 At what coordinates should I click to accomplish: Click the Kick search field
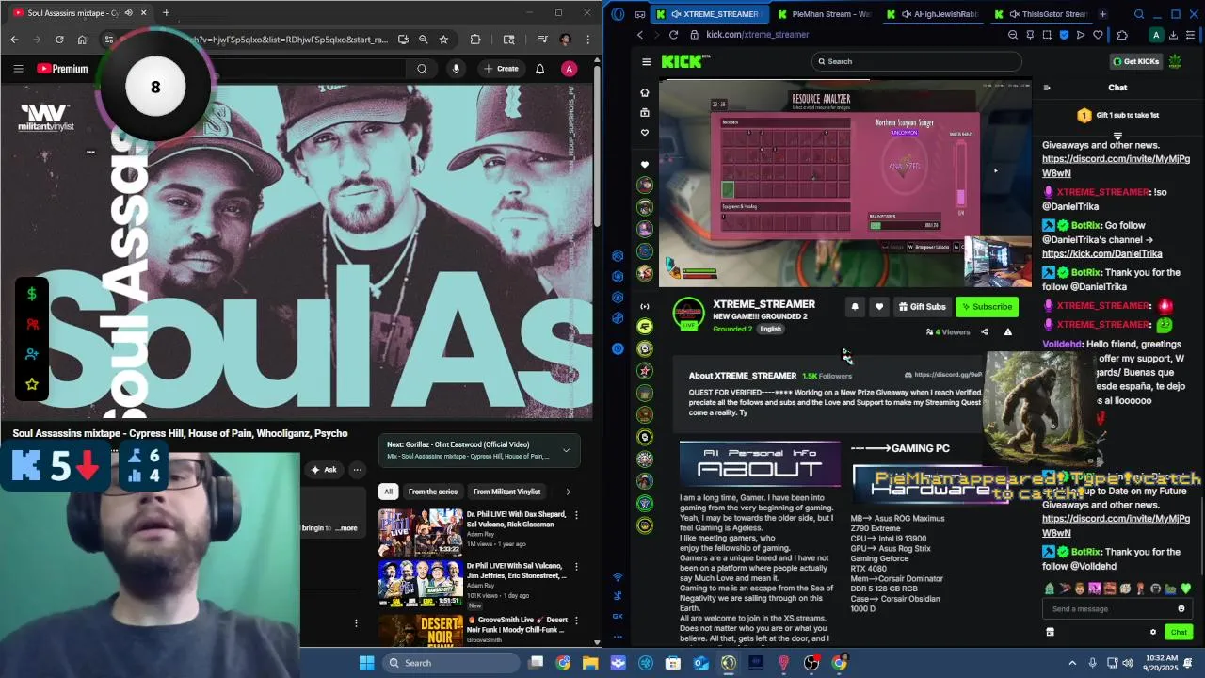pos(917,61)
